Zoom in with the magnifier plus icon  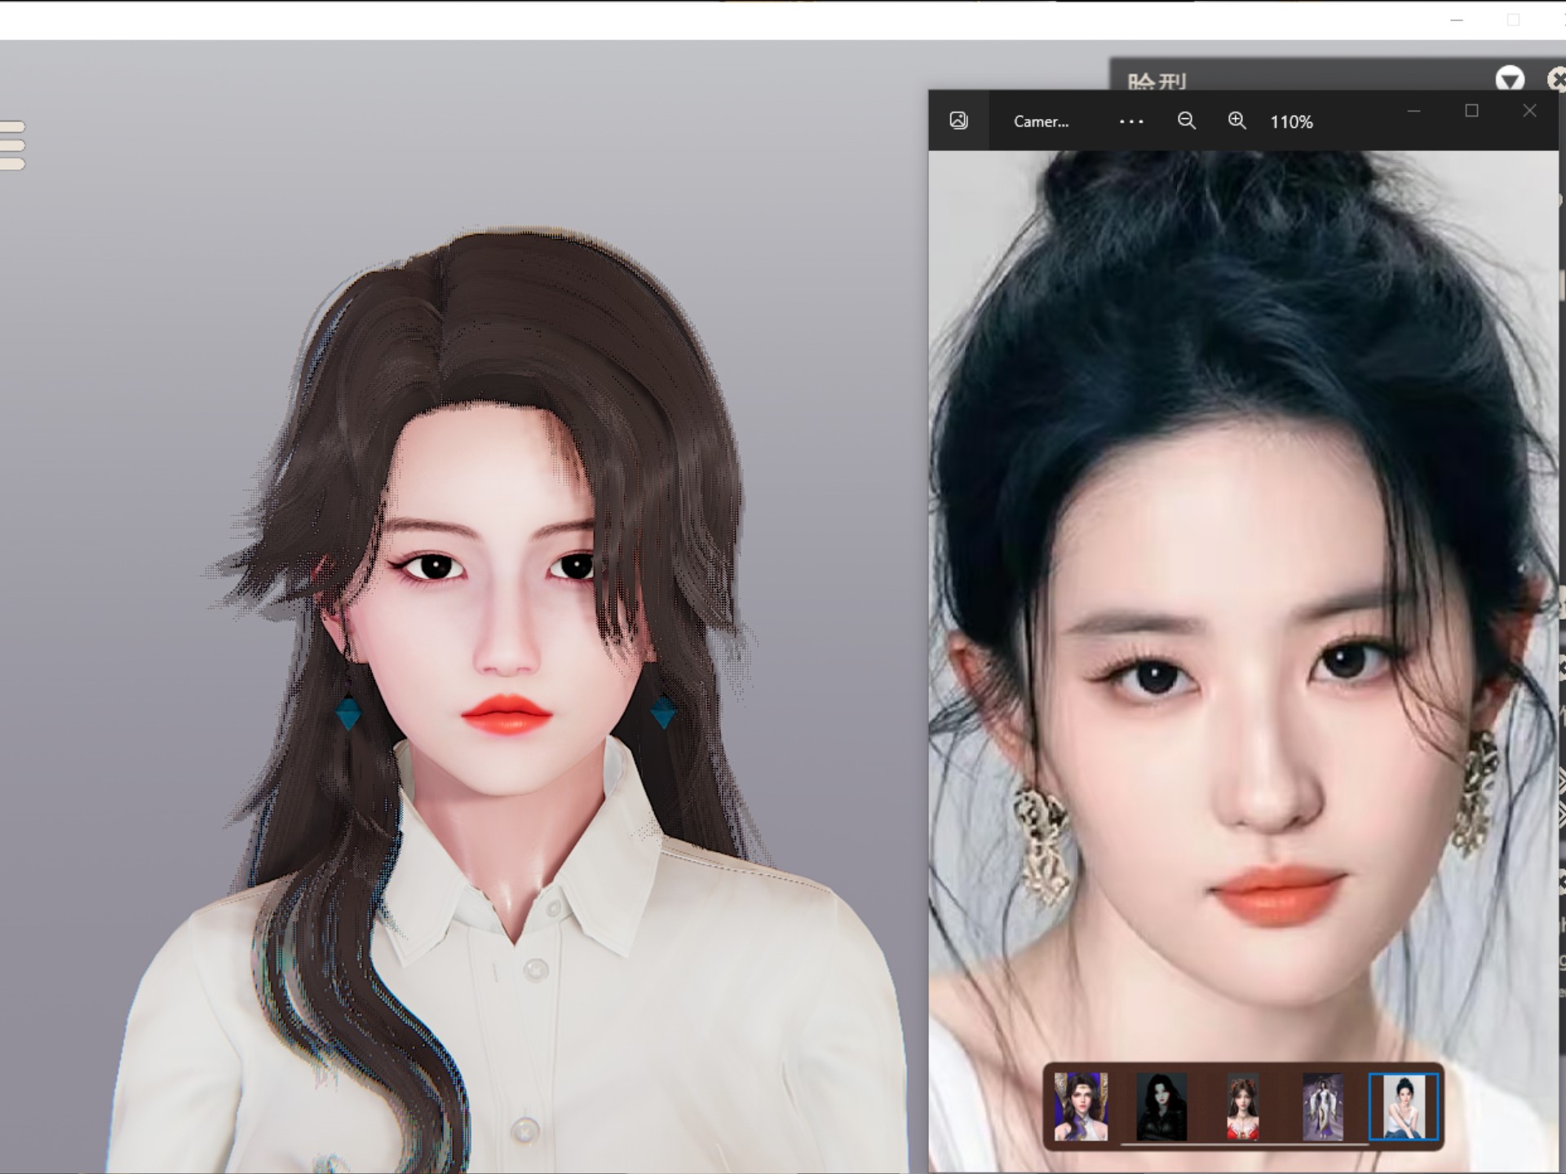pos(1237,121)
